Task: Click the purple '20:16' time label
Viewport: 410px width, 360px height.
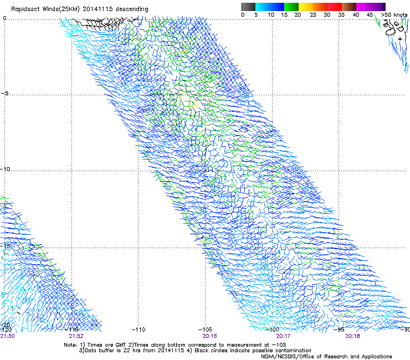Action: [x=209, y=336]
